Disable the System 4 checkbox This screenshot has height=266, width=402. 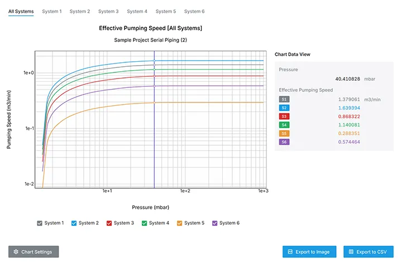[144, 223]
